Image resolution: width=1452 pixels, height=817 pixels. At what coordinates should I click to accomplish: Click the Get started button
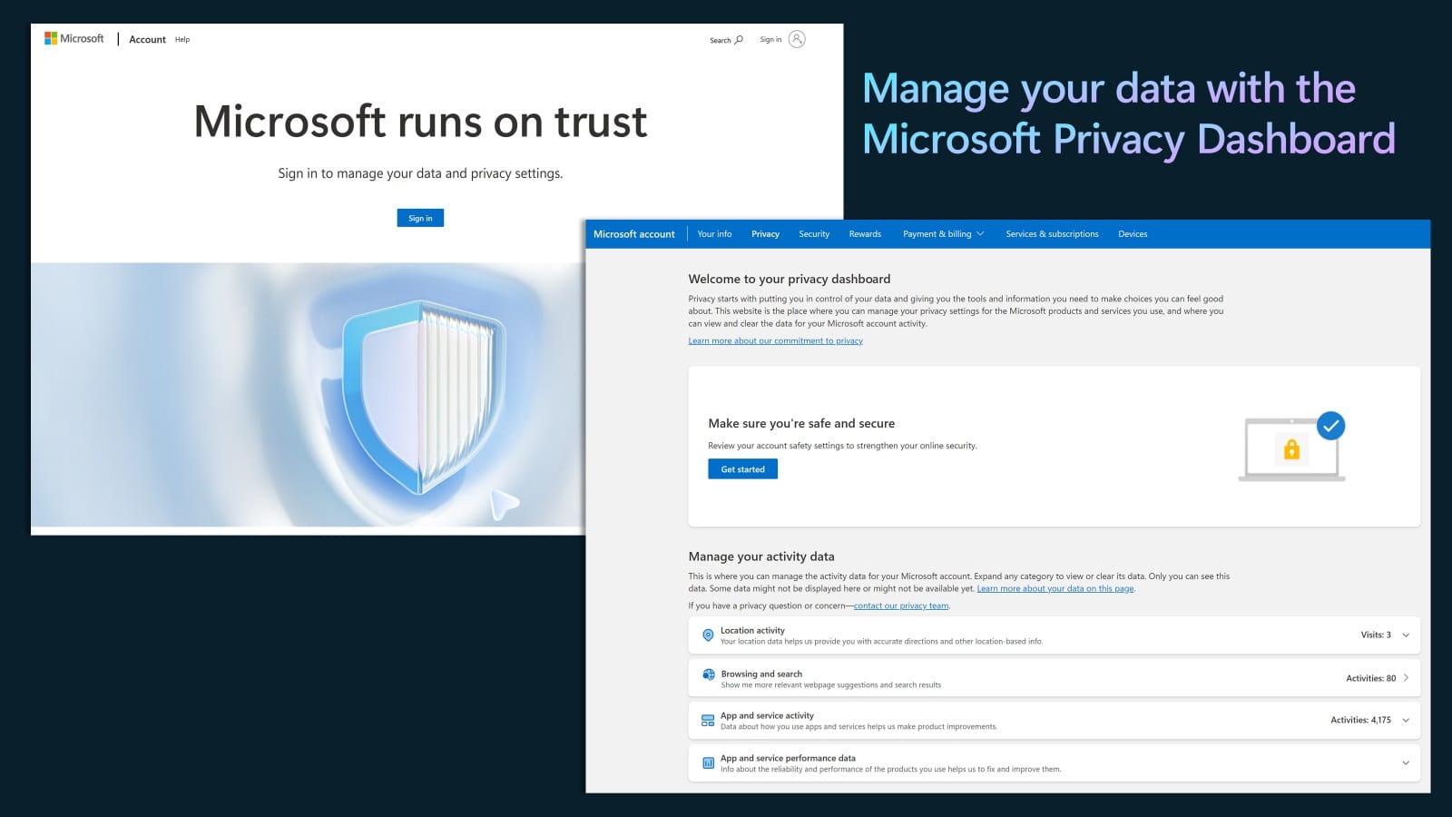pyautogui.click(x=742, y=469)
